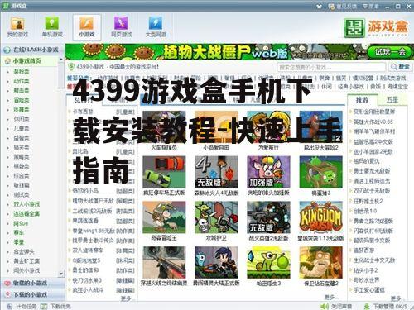Open the 益智类 category

(22, 138)
